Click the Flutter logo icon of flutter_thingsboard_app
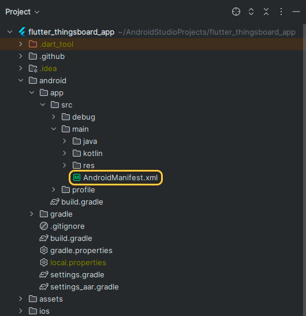 pyautogui.click(x=22, y=32)
